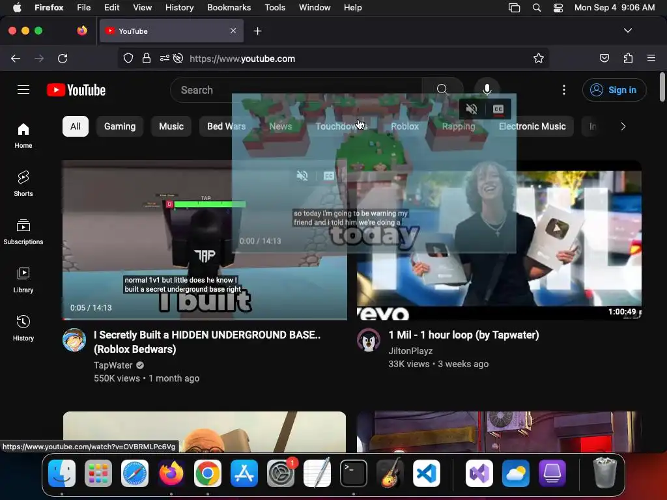The image size is (667, 500).
Task: Select the YouTube browser tab
Action: click(171, 31)
